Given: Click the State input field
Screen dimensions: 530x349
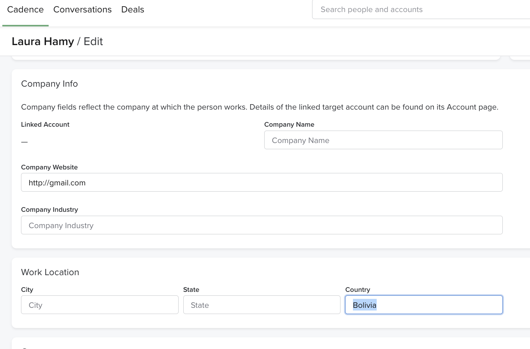Looking at the screenshot, I should 261,305.
